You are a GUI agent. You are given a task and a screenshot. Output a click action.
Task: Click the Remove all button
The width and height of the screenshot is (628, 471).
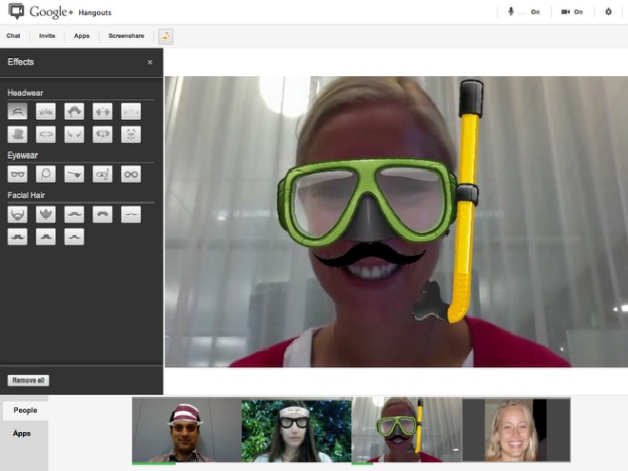(28, 380)
